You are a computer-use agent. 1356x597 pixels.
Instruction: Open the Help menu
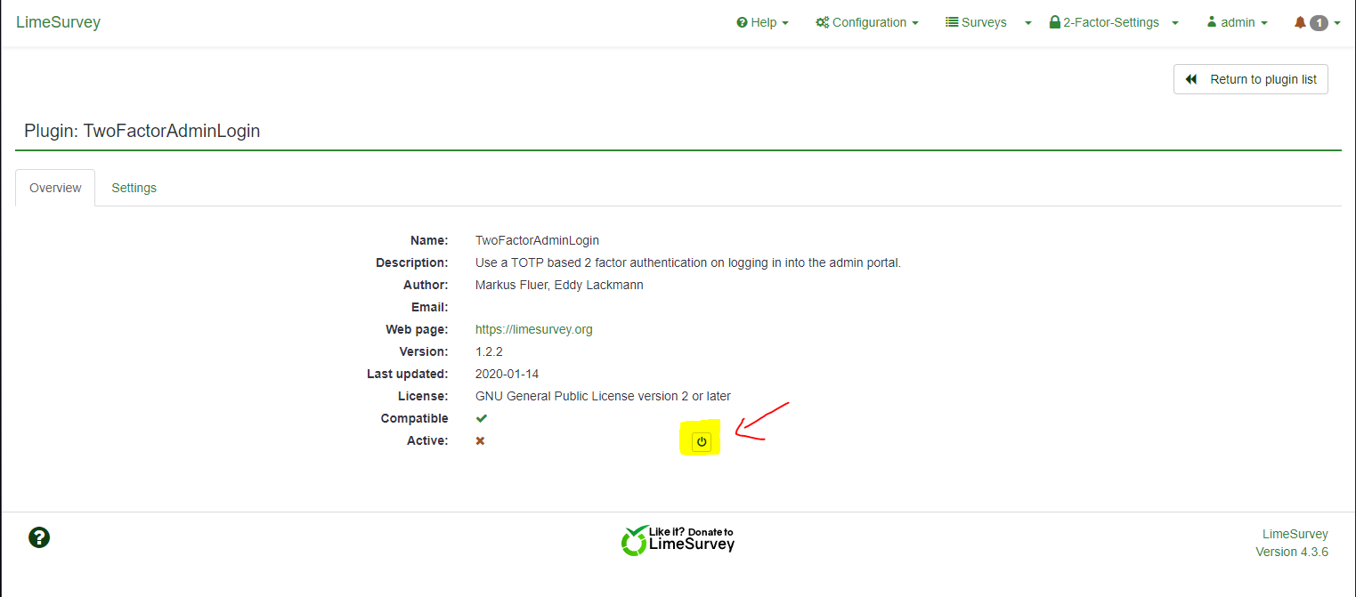[x=762, y=22]
